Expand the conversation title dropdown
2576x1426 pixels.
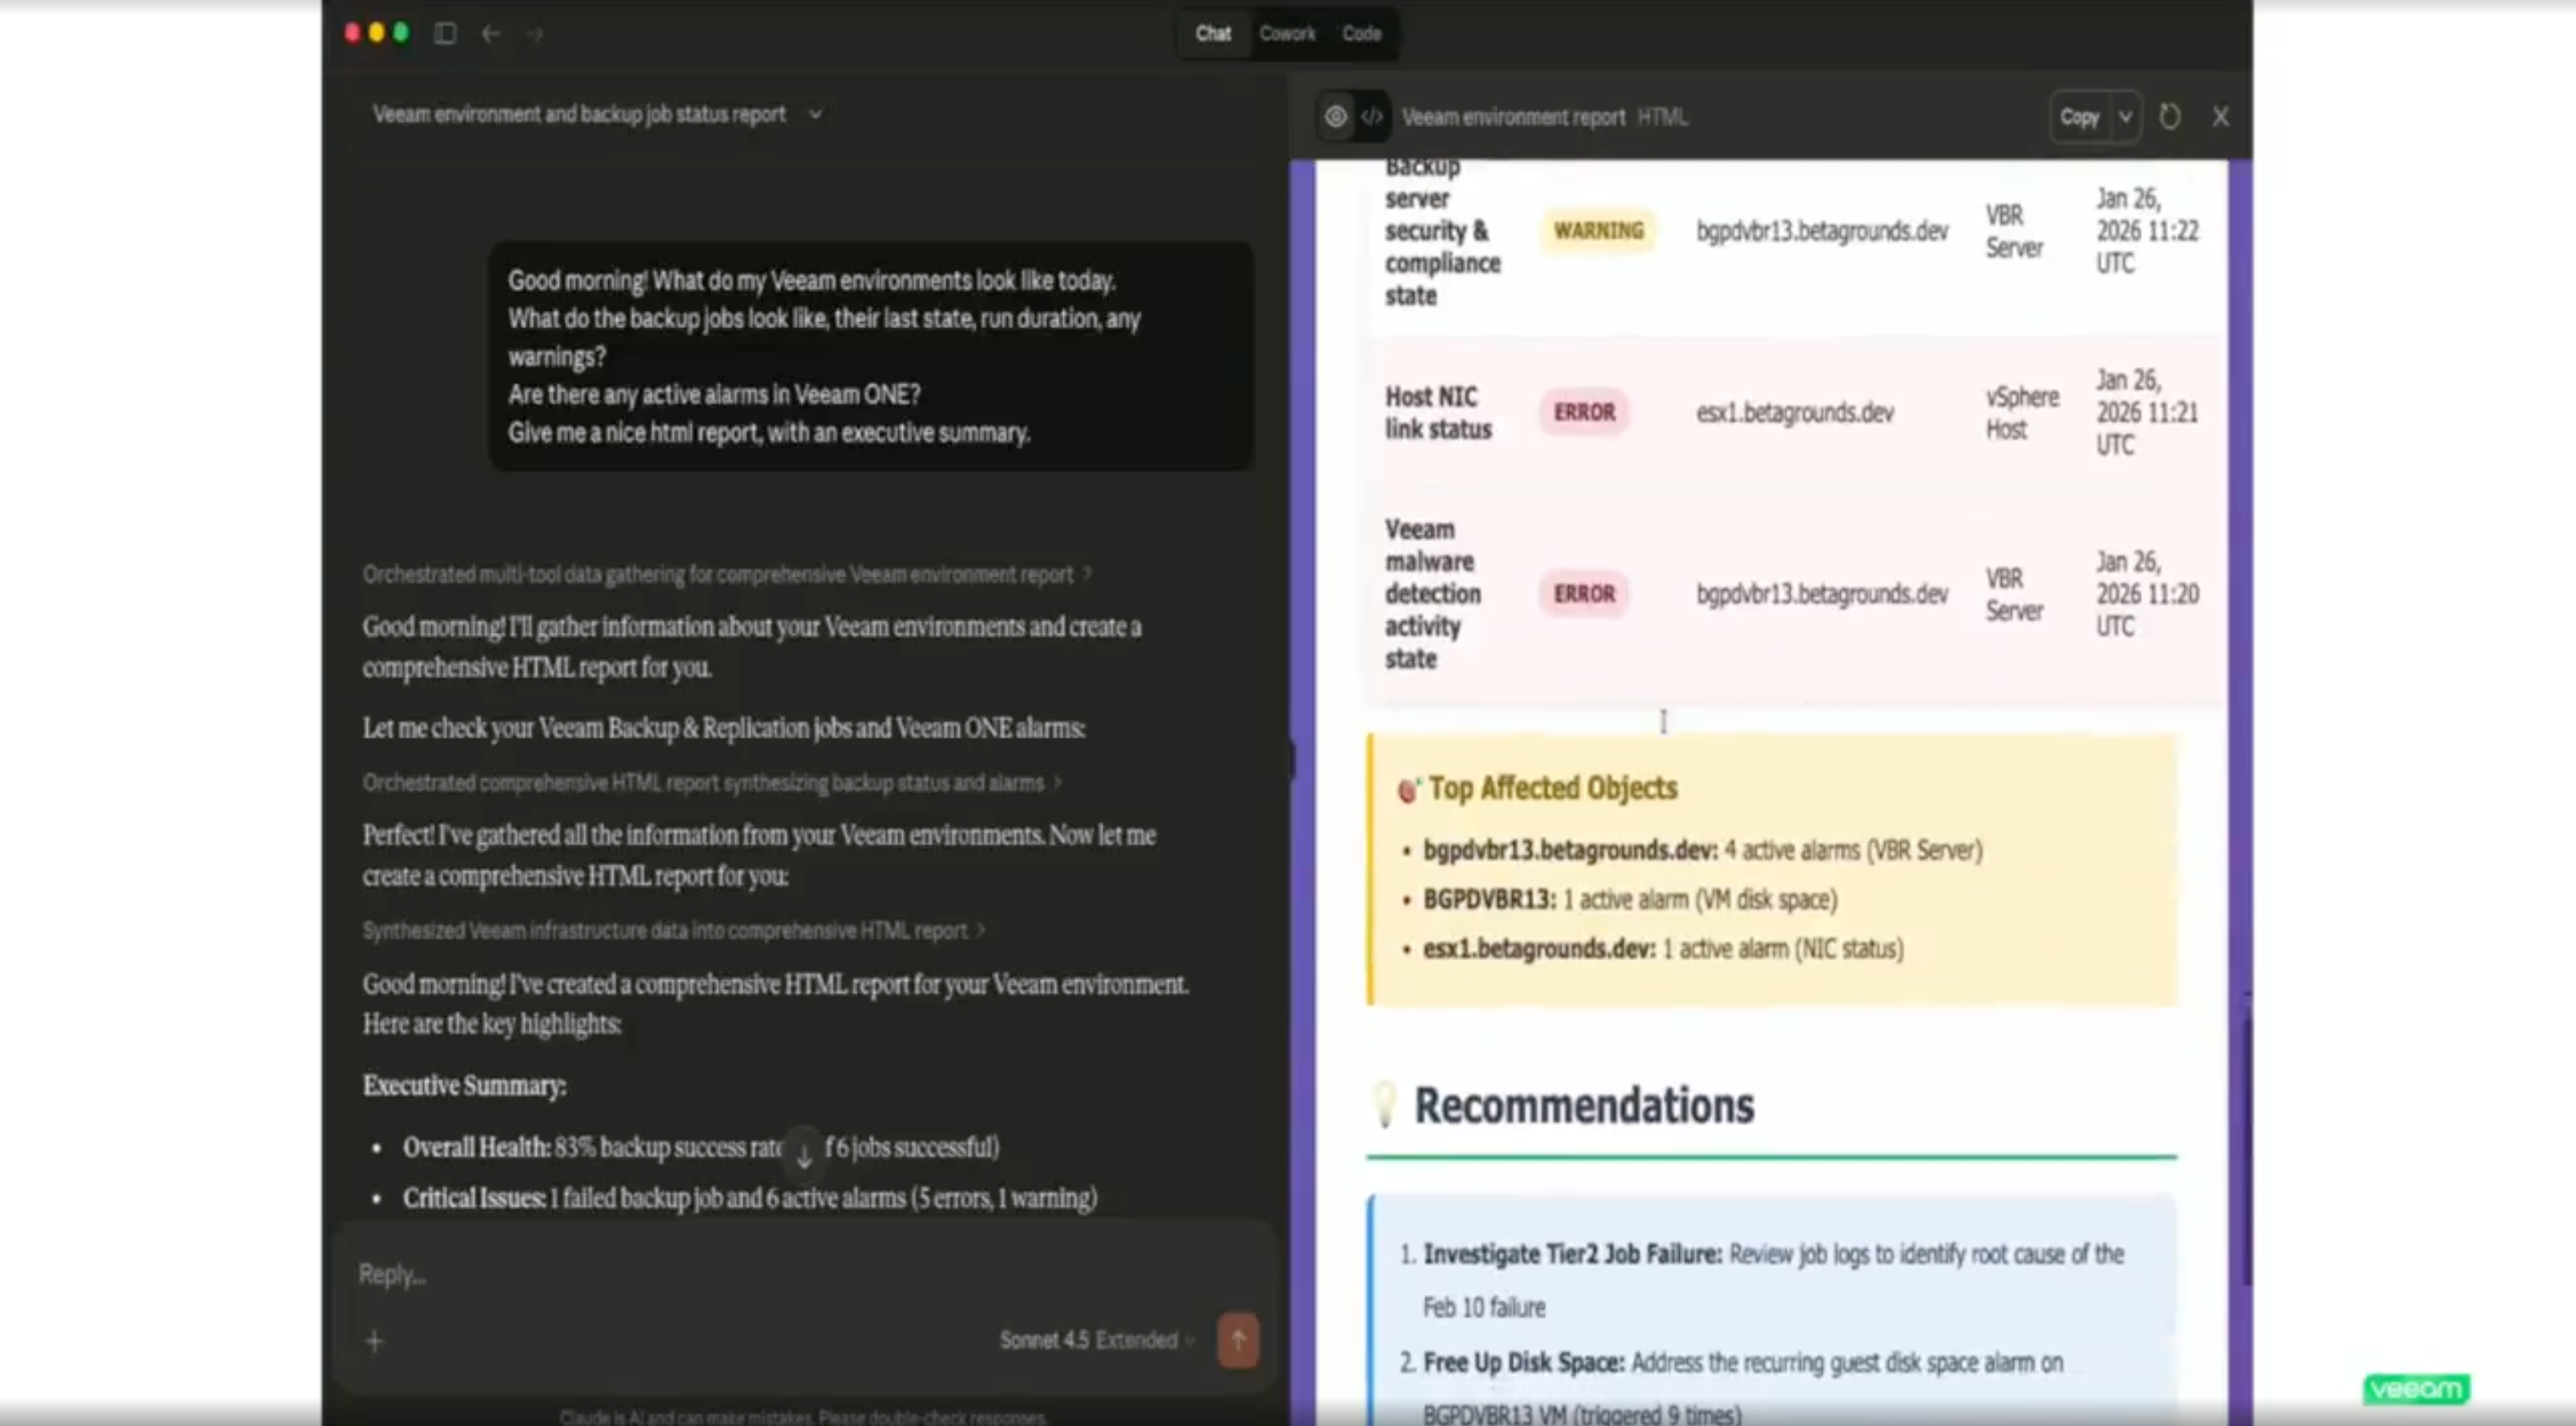[815, 114]
